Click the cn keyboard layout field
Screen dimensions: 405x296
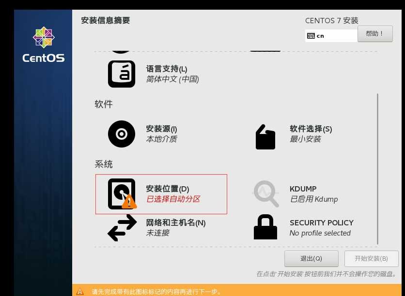pyautogui.click(x=331, y=36)
